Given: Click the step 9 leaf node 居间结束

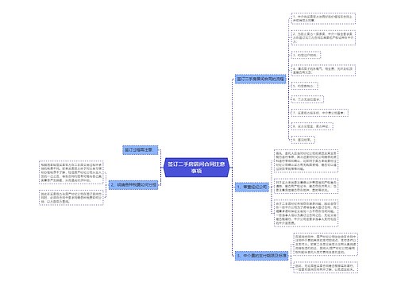Looking at the screenshot, I should click(x=303, y=140).
